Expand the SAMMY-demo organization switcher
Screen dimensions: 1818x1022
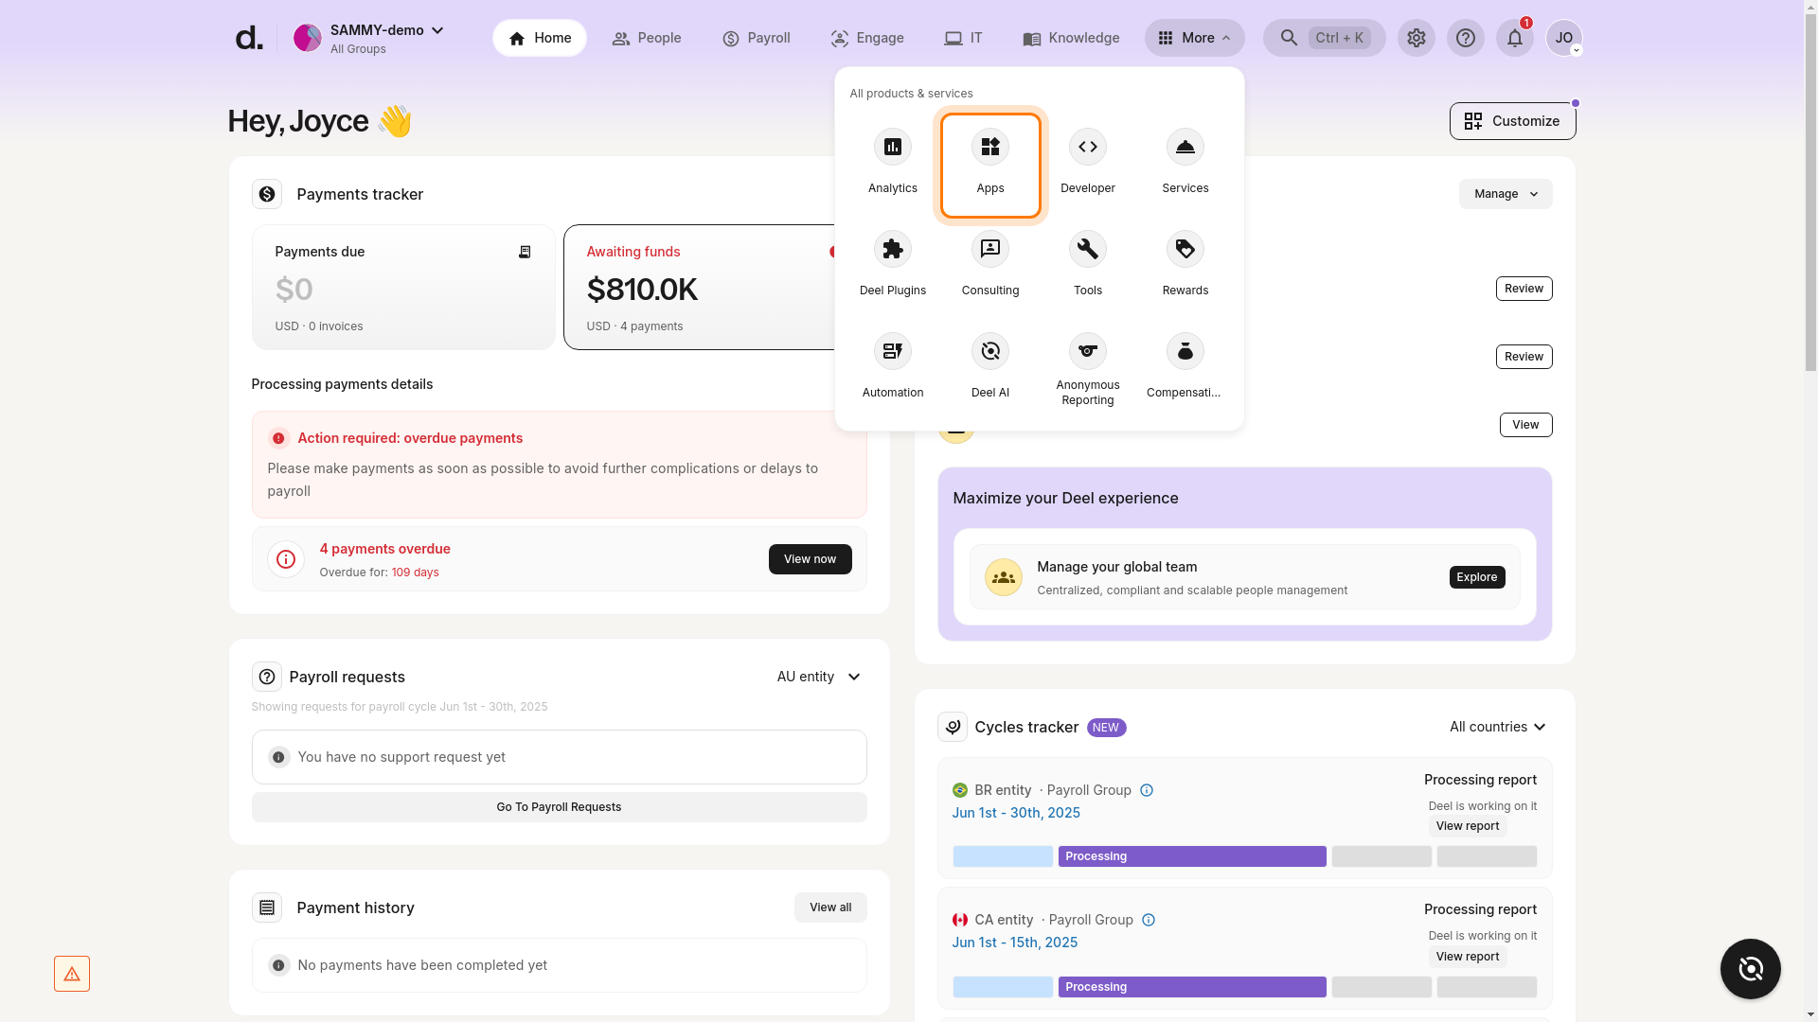coord(368,38)
